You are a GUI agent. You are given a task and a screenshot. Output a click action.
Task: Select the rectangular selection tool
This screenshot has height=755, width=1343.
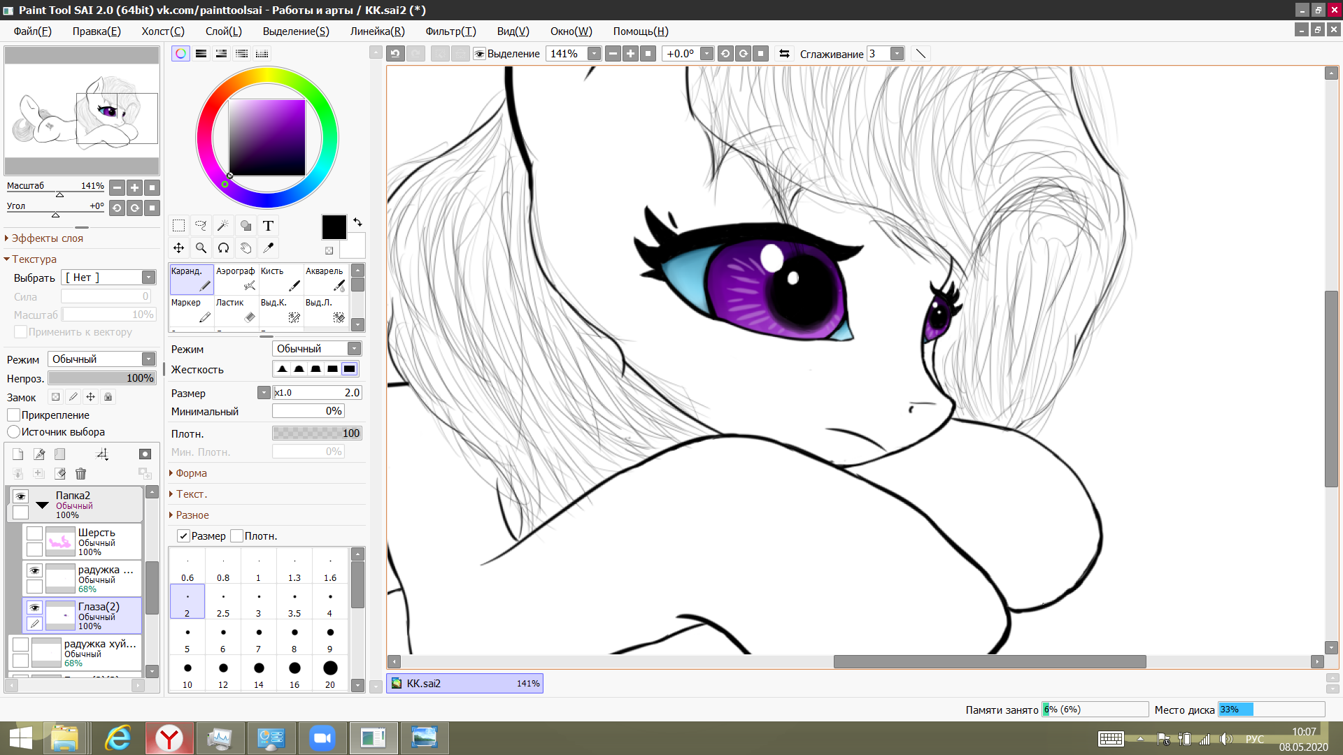click(179, 226)
